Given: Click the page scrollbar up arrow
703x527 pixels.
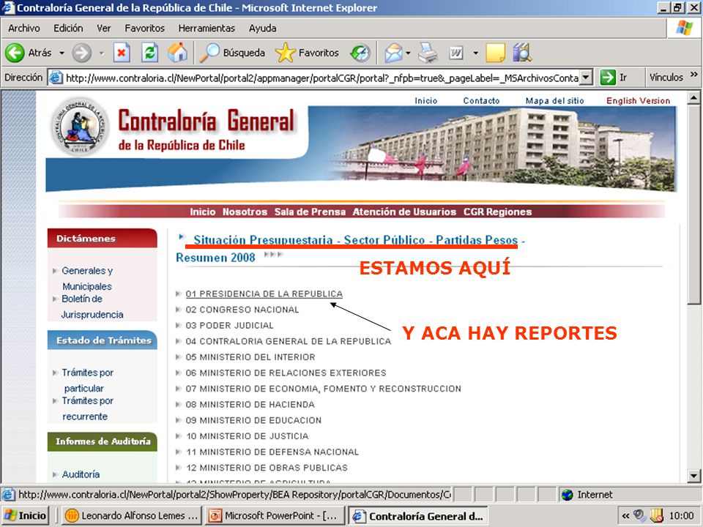Looking at the screenshot, I should tap(693, 97).
